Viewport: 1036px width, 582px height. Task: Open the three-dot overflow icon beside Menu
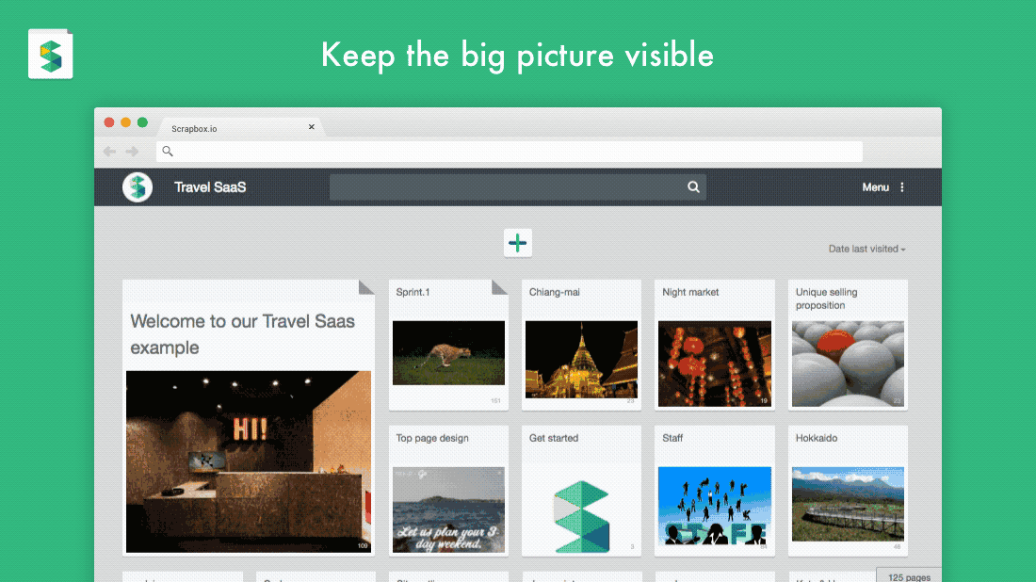click(901, 186)
